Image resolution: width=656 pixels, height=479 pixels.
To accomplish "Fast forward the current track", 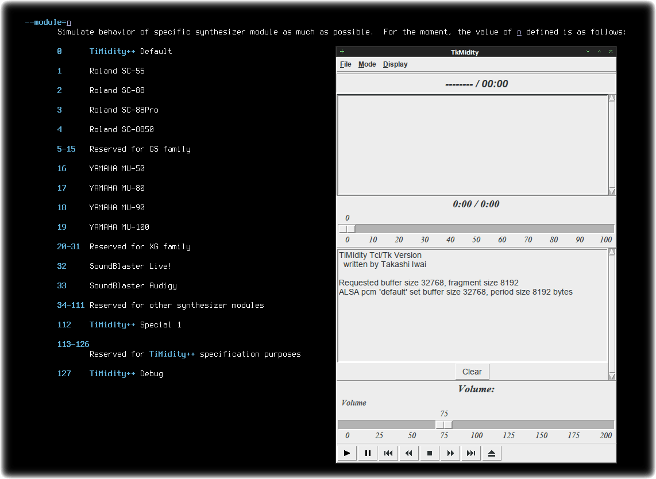I will tap(450, 453).
